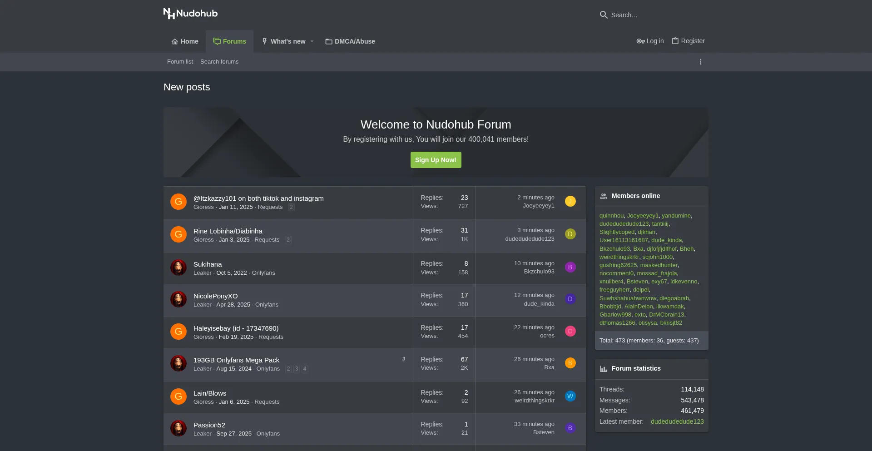Click Leaker avatar on Passion52 thread
The image size is (872, 451).
click(178, 428)
